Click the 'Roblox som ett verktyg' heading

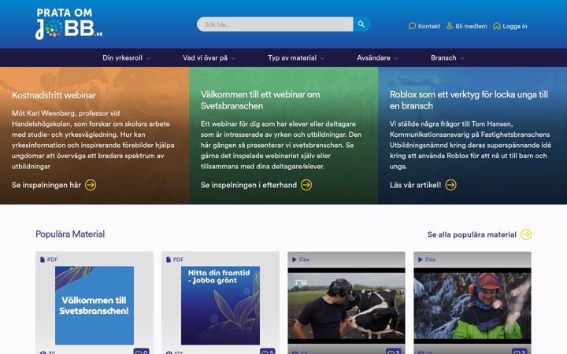[469, 100]
